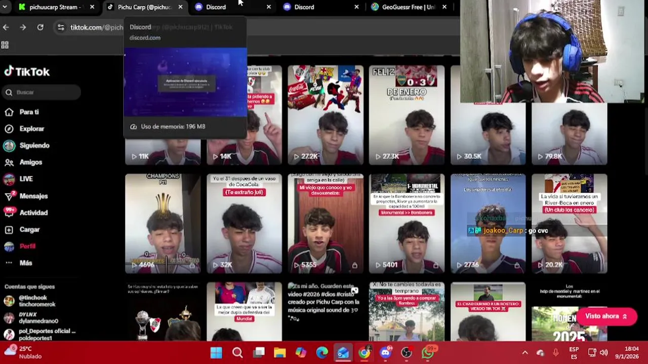Open video with 27.2K views

(x=326, y=115)
